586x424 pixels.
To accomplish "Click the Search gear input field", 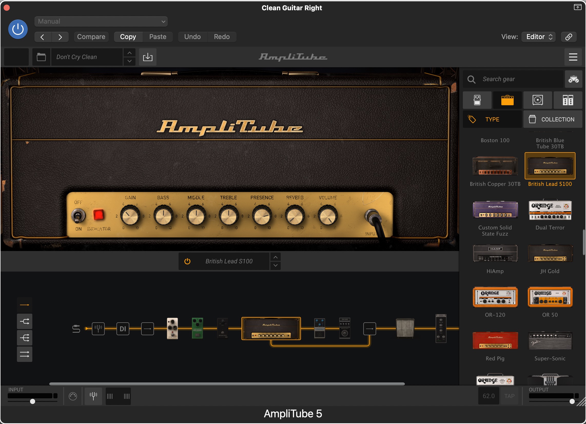I will point(513,79).
